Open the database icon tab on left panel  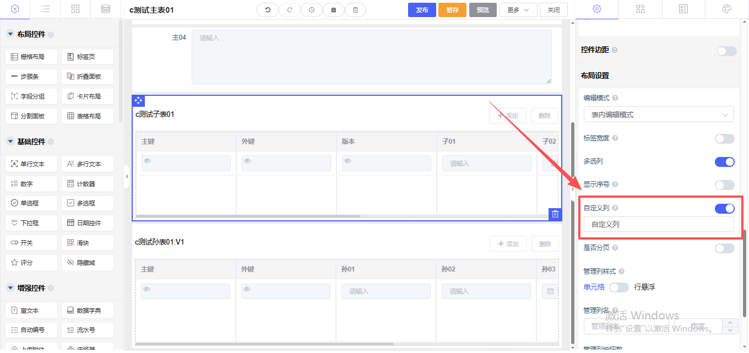coord(105,9)
